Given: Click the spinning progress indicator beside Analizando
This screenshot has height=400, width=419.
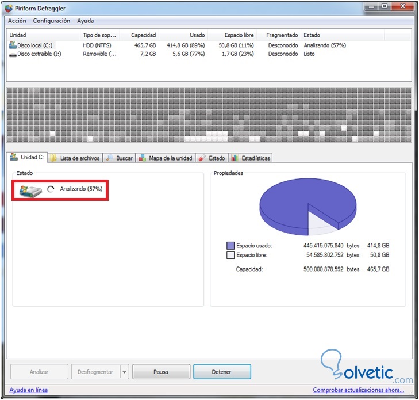Looking at the screenshot, I should (x=51, y=189).
